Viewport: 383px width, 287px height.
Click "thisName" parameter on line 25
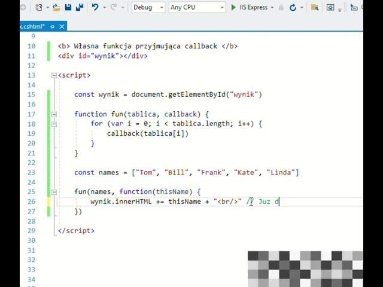click(x=172, y=192)
